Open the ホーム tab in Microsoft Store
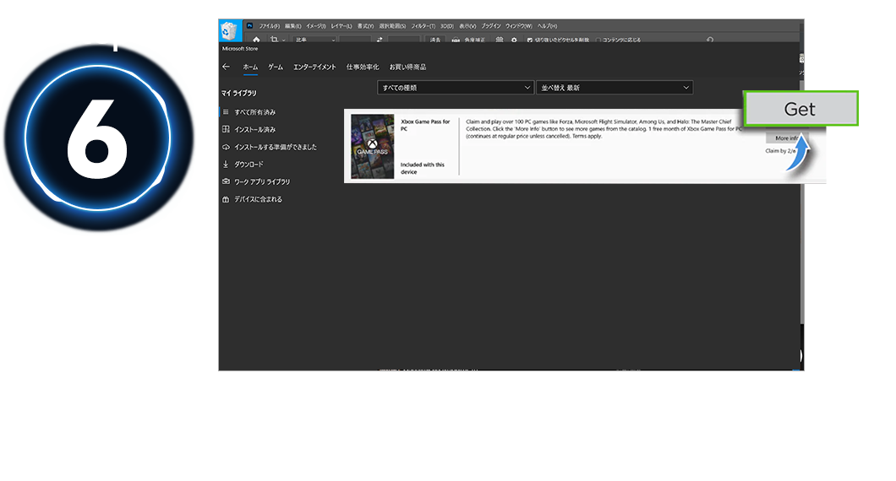 coord(250,67)
